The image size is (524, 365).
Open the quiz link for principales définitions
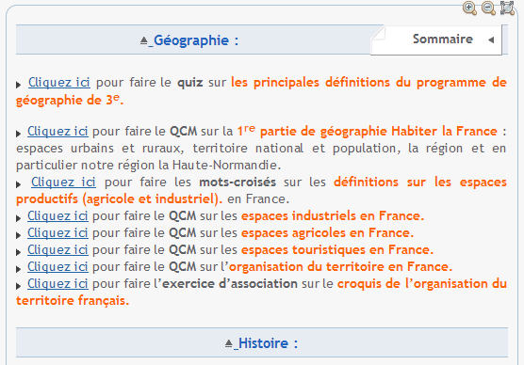tap(59, 82)
